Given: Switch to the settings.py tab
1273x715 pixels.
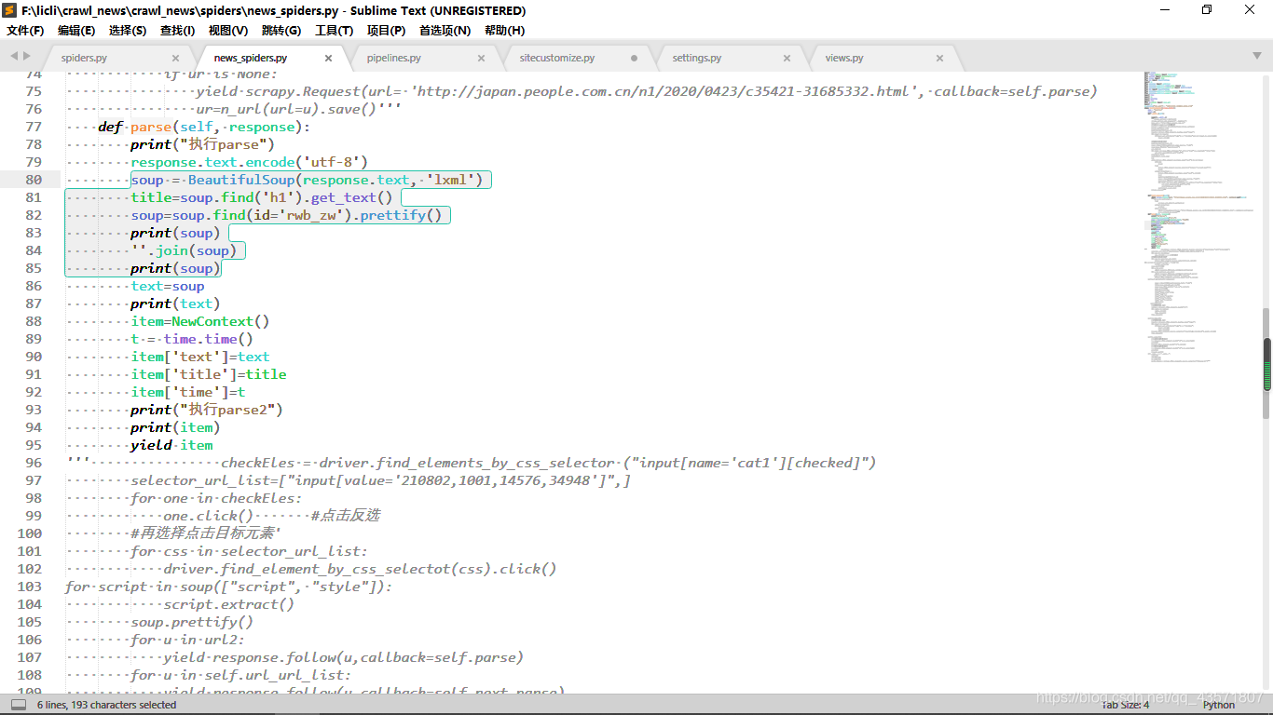Looking at the screenshot, I should pyautogui.click(x=697, y=57).
